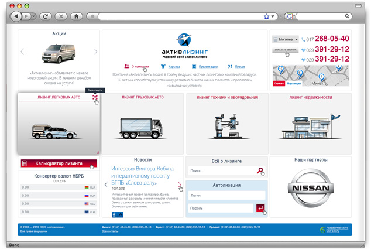
Task: Click the browser back button
Action: tap(16, 16)
